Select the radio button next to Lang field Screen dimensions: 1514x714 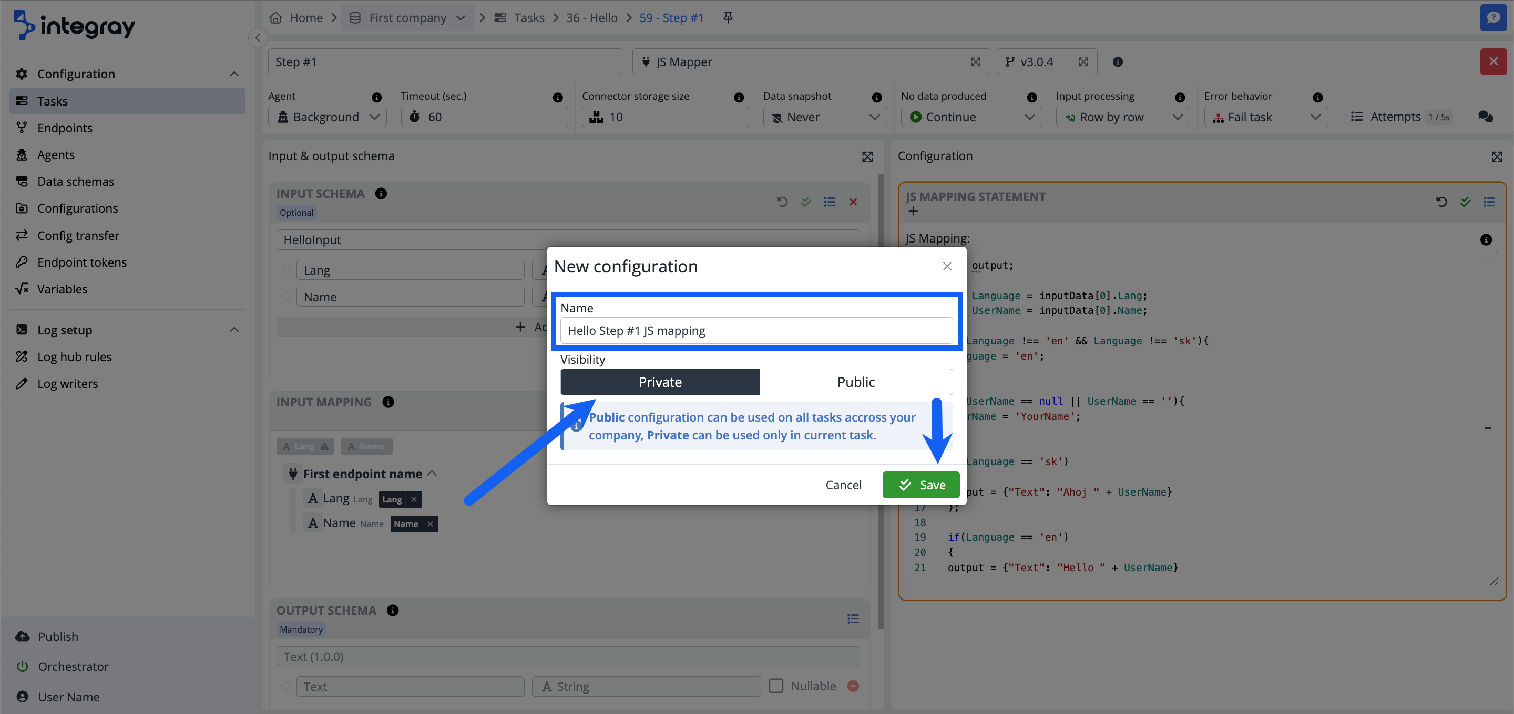[286, 269]
